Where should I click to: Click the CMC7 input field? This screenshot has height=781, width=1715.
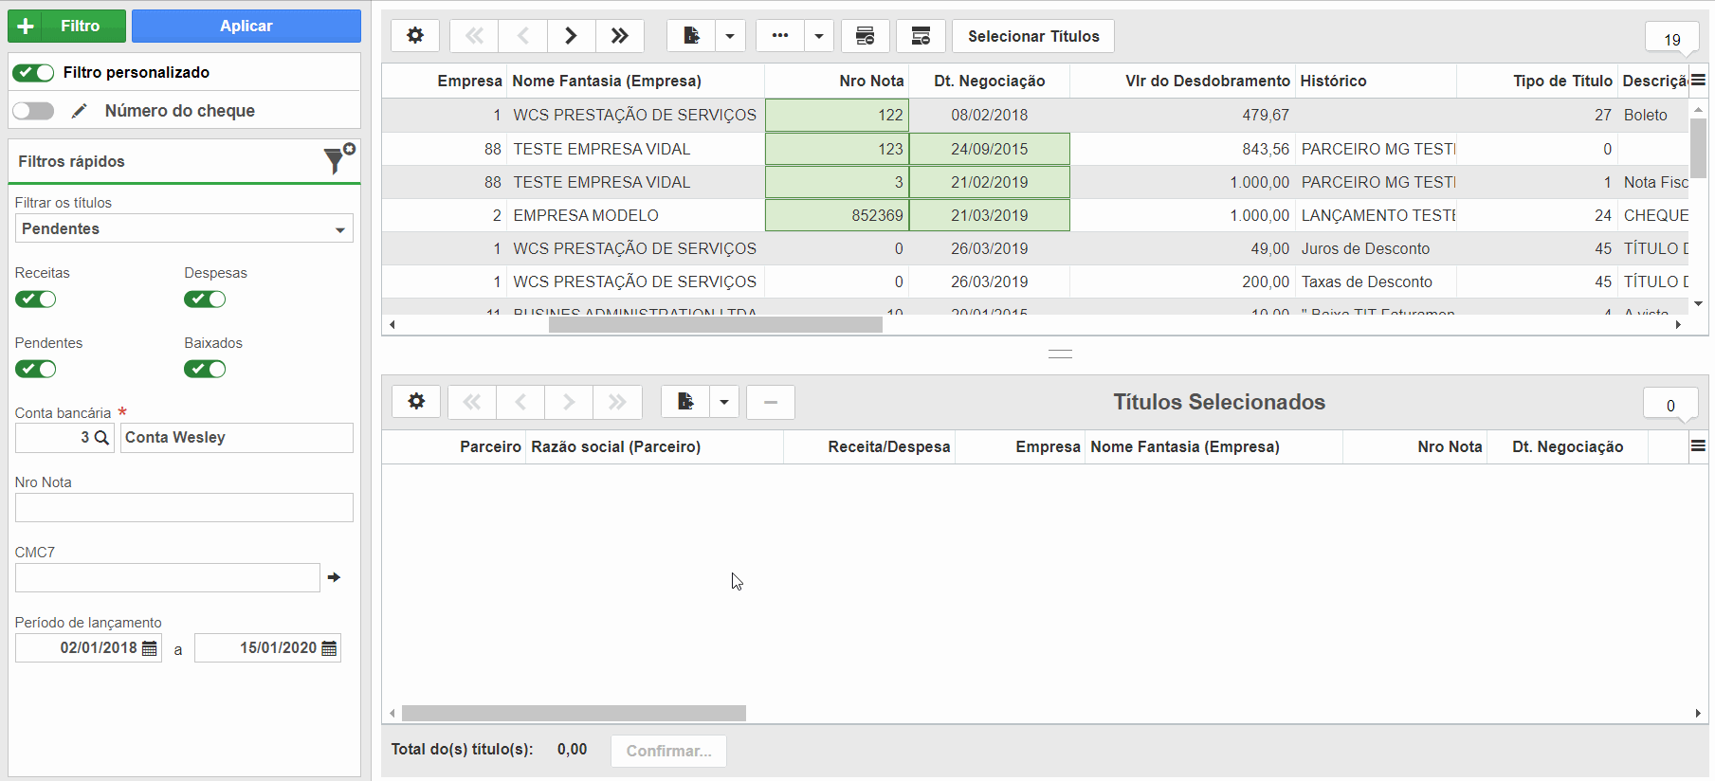tap(168, 577)
